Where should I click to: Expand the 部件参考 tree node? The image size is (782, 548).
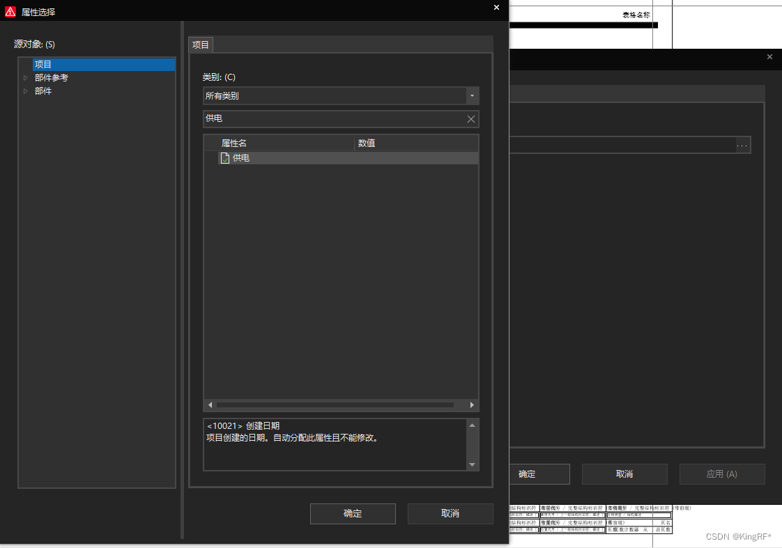(x=26, y=78)
